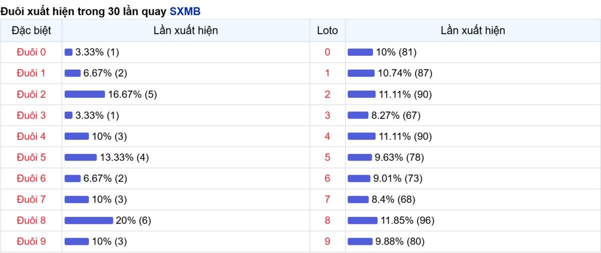This screenshot has width=601, height=253.
Task: Click the Loto column header
Action: click(328, 31)
